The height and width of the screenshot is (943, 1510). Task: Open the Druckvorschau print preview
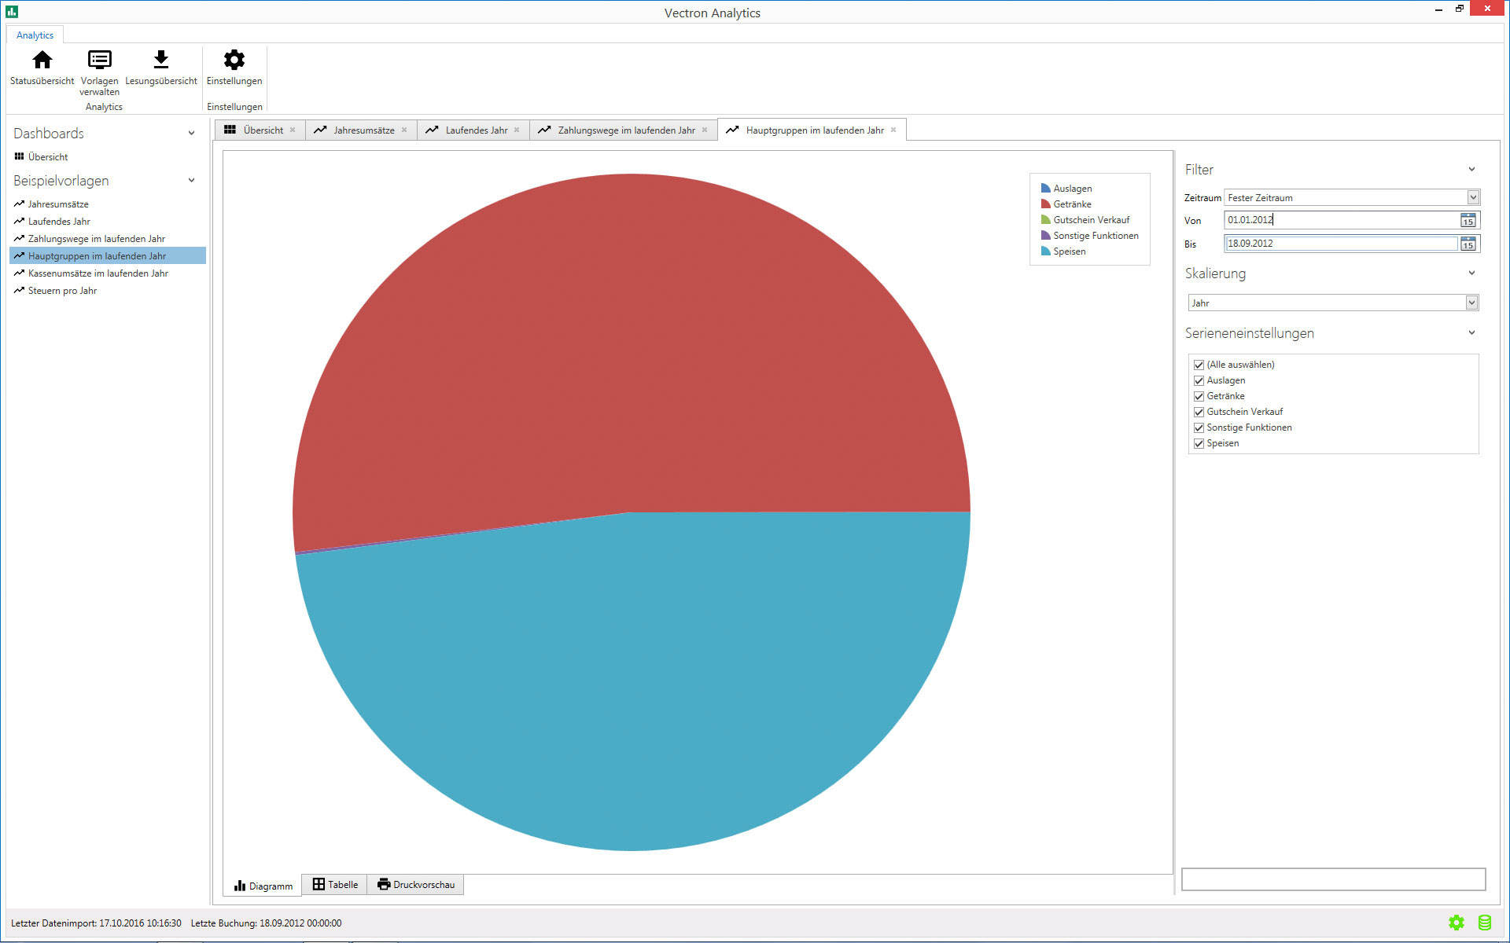coord(416,885)
